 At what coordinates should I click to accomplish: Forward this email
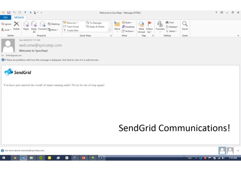42,26
